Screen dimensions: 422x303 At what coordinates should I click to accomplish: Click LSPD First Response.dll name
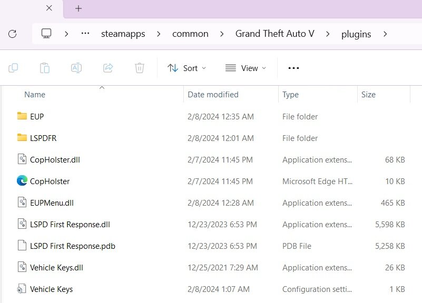[x=70, y=225]
